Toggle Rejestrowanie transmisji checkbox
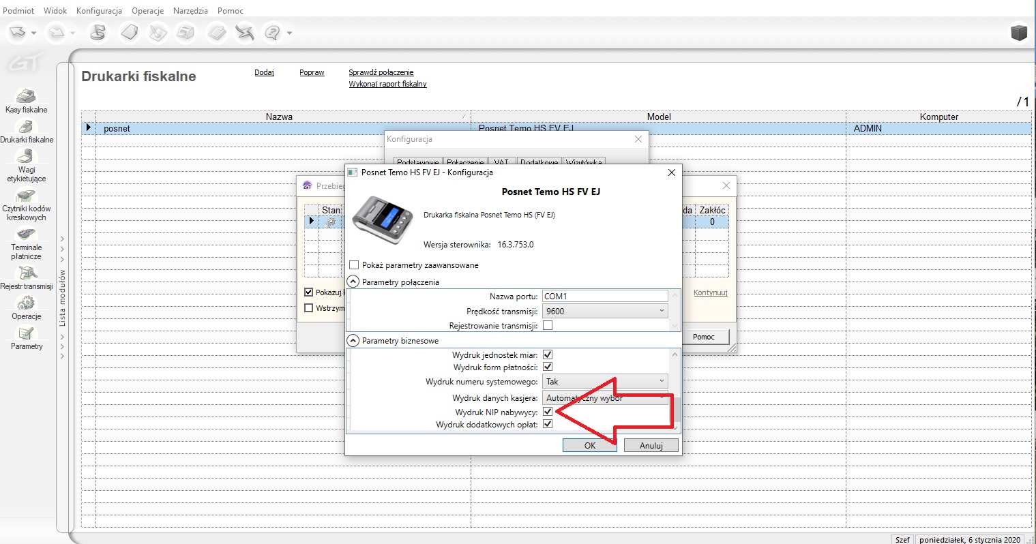The image size is (1036, 544). [x=547, y=326]
